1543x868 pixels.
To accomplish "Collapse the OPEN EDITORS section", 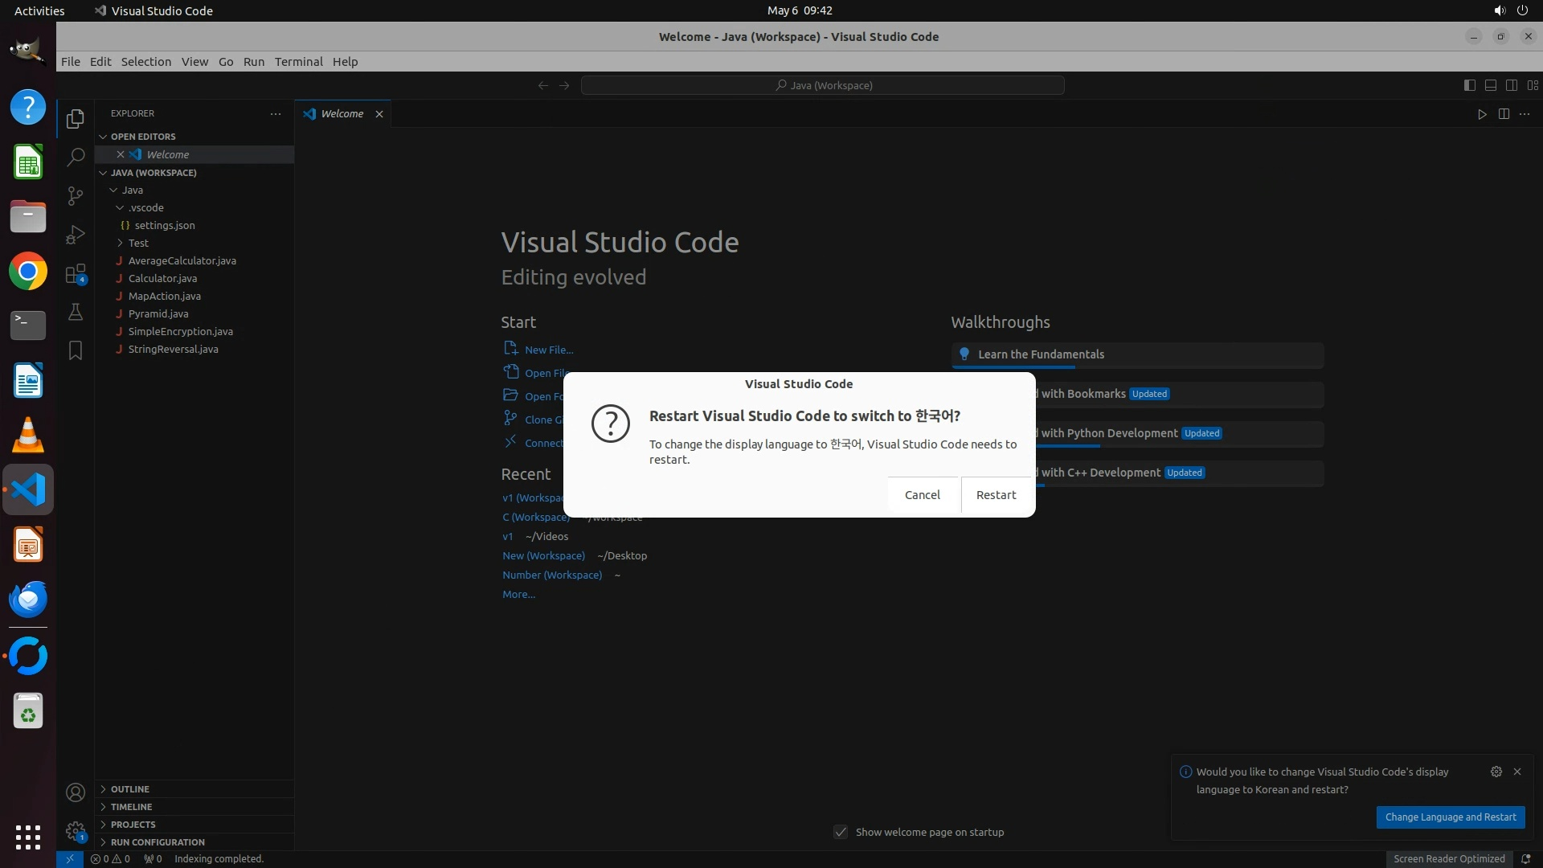I will (x=143, y=137).
